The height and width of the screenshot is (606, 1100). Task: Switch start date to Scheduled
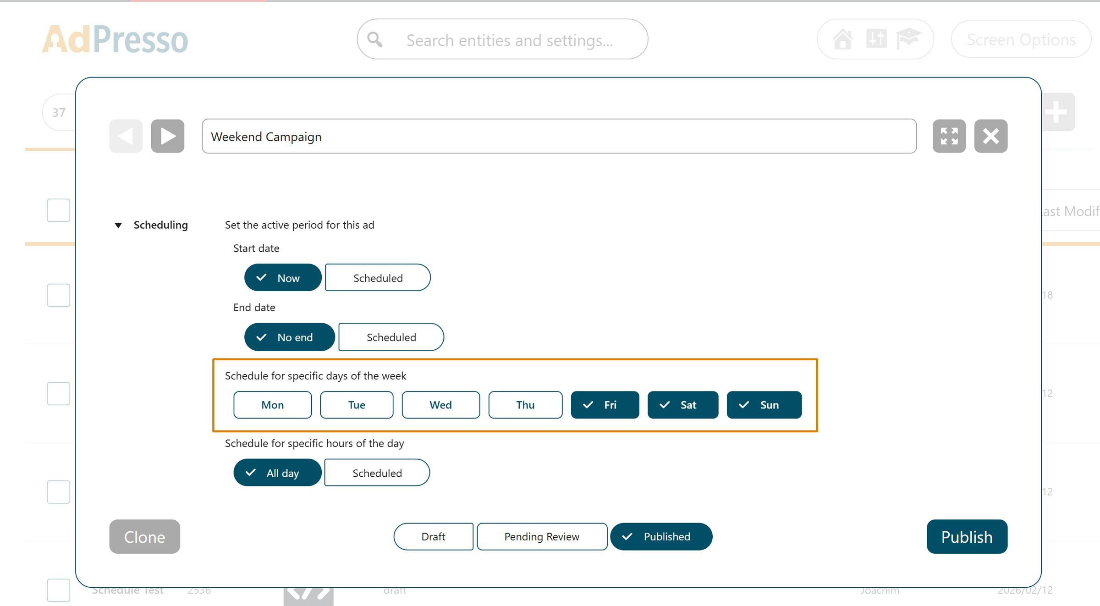point(378,277)
